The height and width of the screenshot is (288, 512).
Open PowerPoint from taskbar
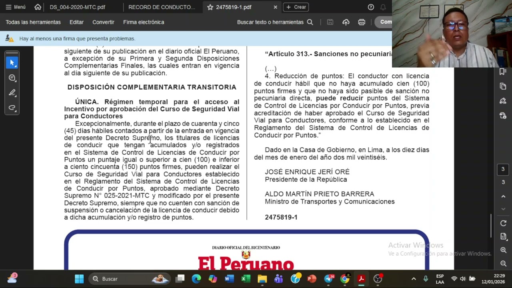pyautogui.click(x=312, y=279)
